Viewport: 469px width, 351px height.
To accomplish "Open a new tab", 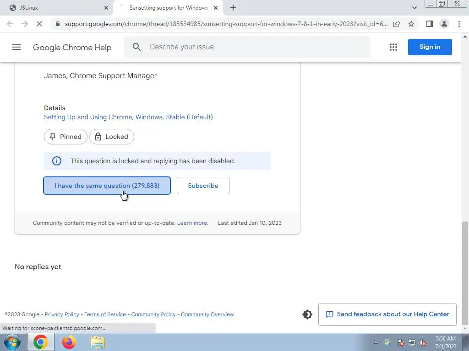I will coord(233,8).
